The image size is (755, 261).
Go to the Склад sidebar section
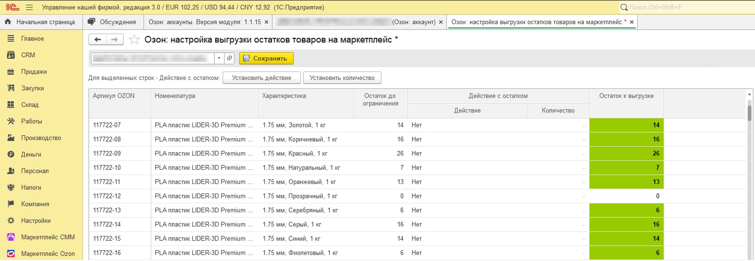[30, 105]
